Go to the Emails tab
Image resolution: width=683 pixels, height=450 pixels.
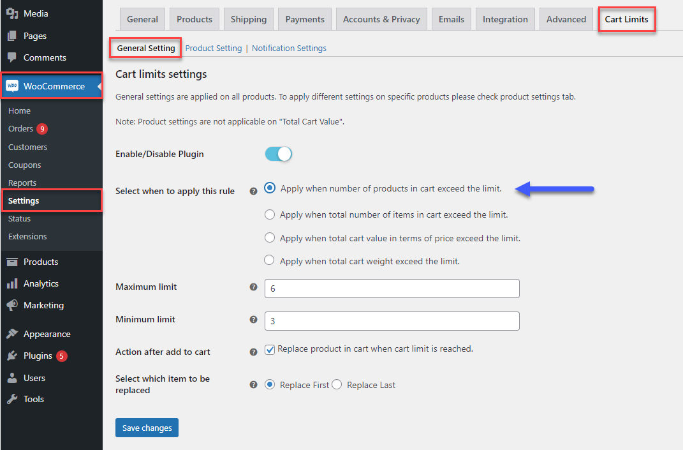coord(452,19)
